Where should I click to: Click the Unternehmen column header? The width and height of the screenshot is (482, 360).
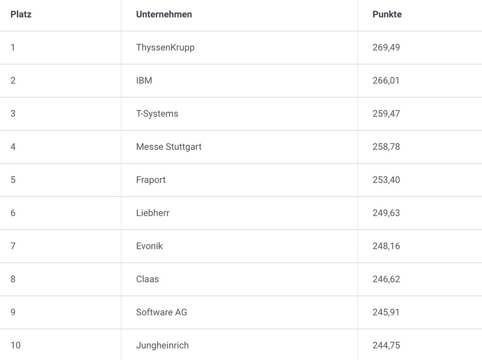164,14
